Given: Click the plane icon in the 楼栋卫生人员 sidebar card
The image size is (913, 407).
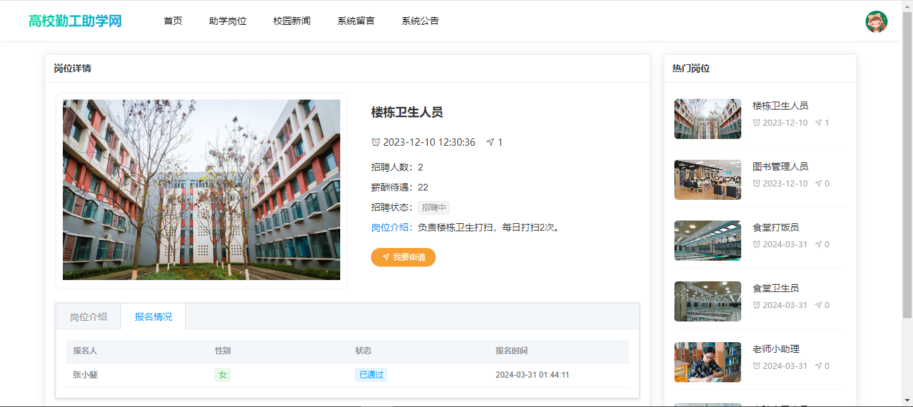Looking at the screenshot, I should click(818, 122).
